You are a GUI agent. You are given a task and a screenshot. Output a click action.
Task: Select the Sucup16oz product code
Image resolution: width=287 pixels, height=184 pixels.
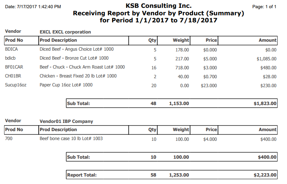point(16,85)
